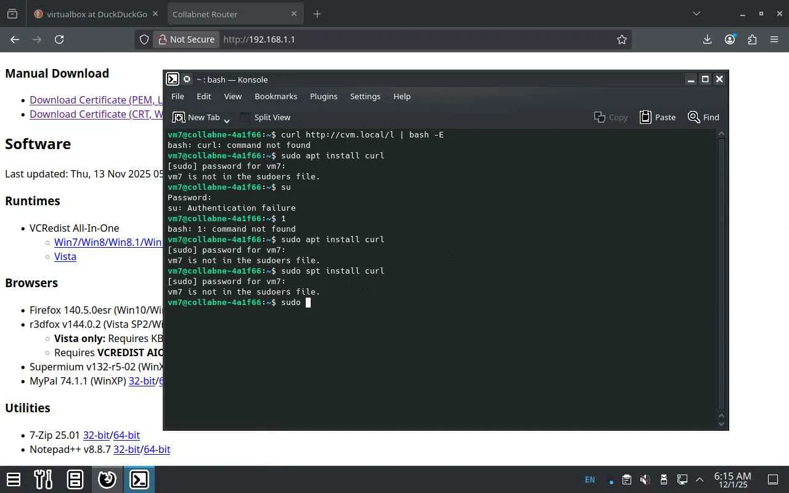The height and width of the screenshot is (493, 789).
Task: Open the Firefox hamburger application menu
Action: click(x=774, y=39)
